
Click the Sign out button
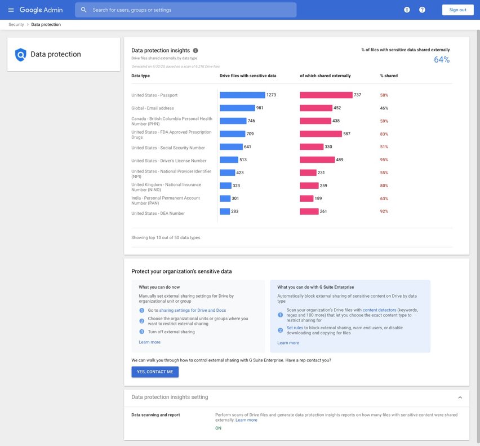457,10
